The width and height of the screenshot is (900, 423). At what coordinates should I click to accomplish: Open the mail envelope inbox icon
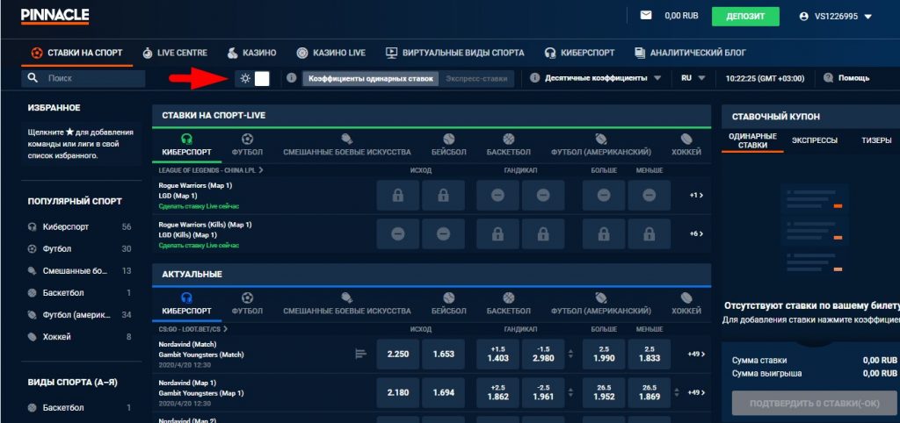646,16
